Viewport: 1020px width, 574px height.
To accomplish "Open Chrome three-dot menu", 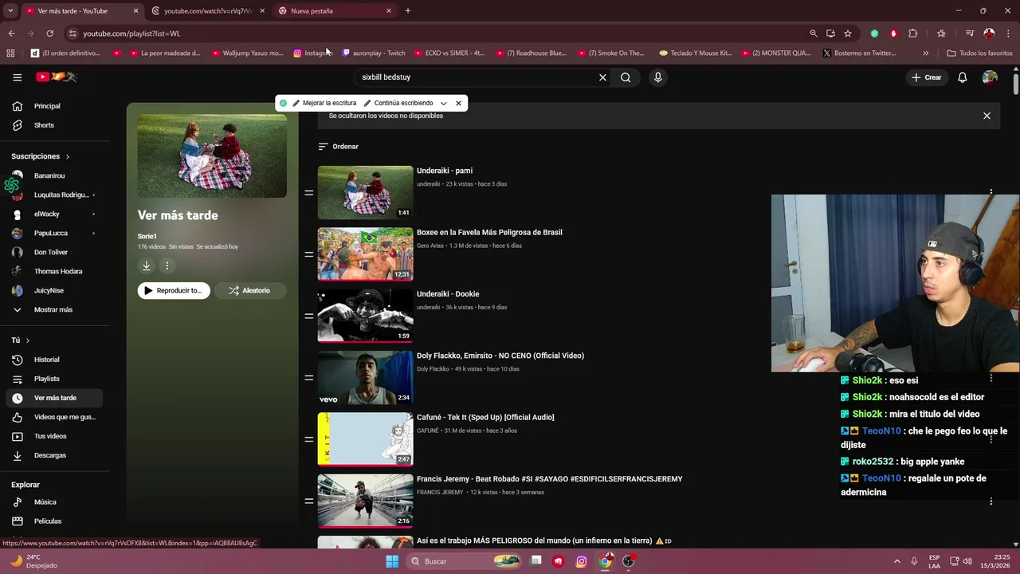I will click(x=1009, y=33).
